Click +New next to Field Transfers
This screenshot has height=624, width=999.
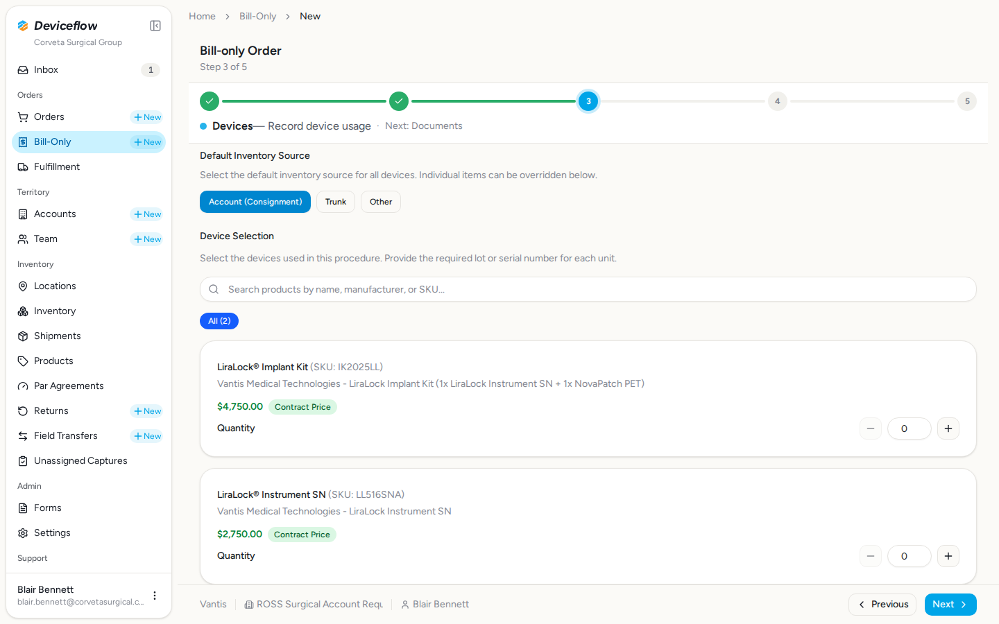click(147, 436)
